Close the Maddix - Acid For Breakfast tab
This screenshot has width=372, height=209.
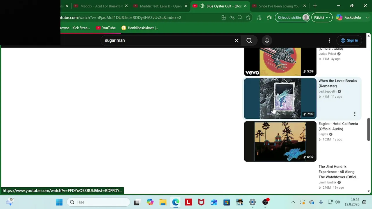126,6
